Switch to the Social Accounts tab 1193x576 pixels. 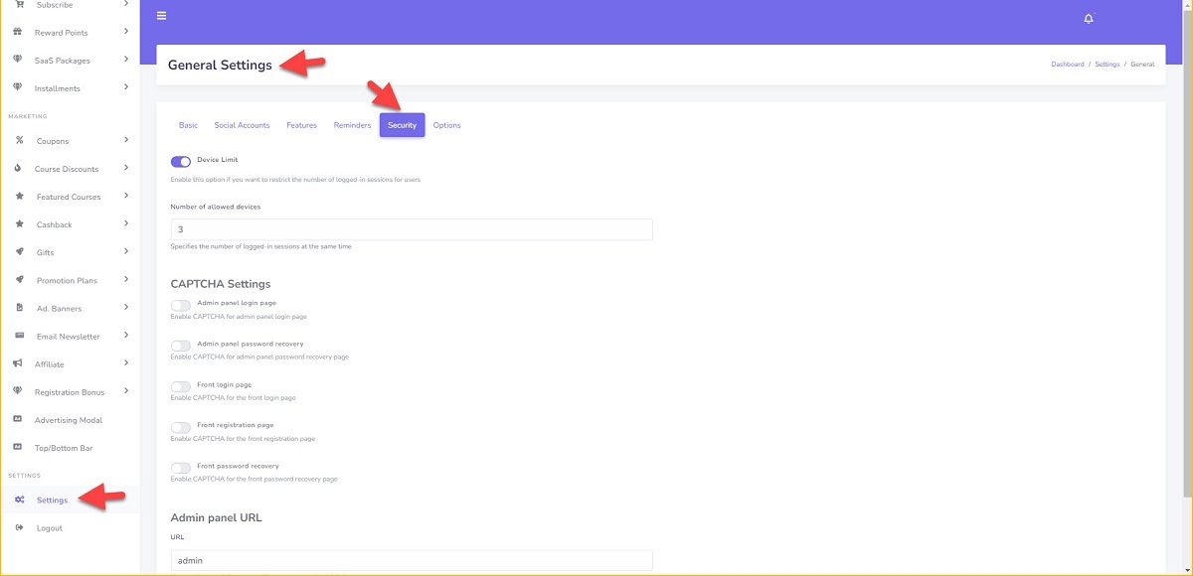pyautogui.click(x=242, y=125)
